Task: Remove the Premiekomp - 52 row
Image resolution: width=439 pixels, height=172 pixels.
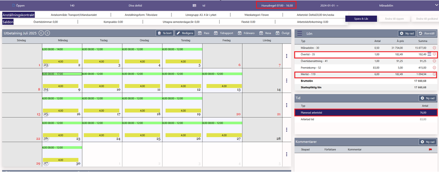Action: [434, 68]
